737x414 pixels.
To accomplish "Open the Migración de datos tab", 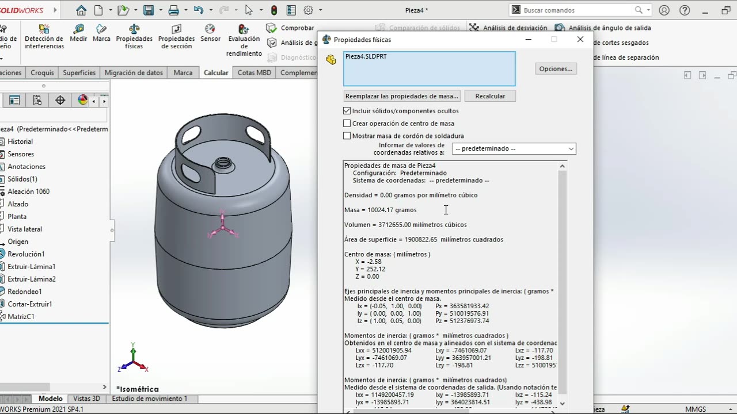I will [x=134, y=72].
